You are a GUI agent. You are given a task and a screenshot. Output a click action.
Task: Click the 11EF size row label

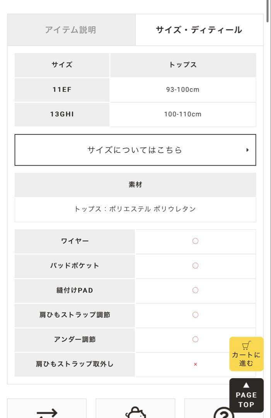coord(62,89)
